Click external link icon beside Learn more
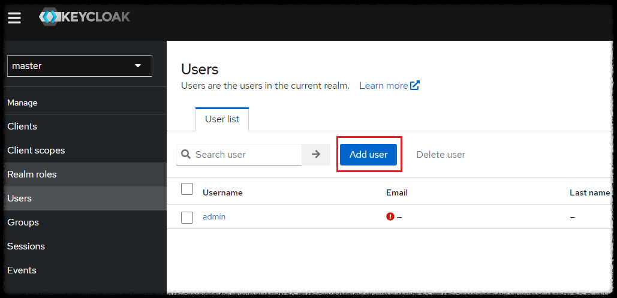 415,85
